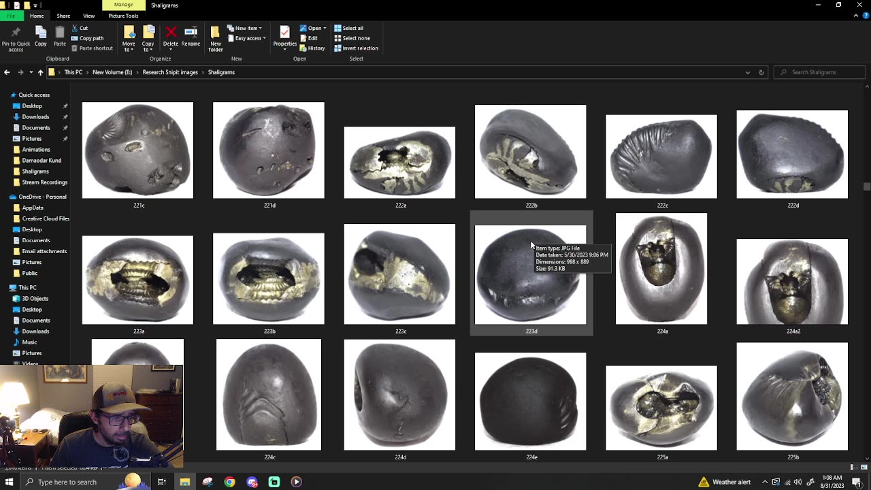Click the Copy button in the Clipboard group
Viewport: 871px width, 490px height.
pyautogui.click(x=41, y=37)
